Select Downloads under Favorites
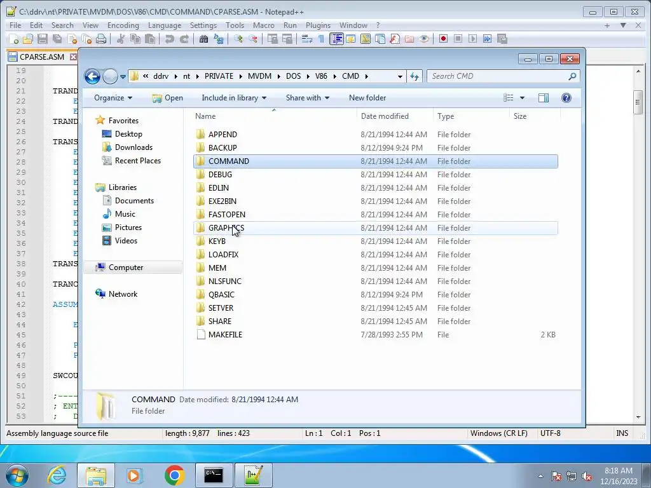Image resolution: width=651 pixels, height=488 pixels. pos(134,147)
